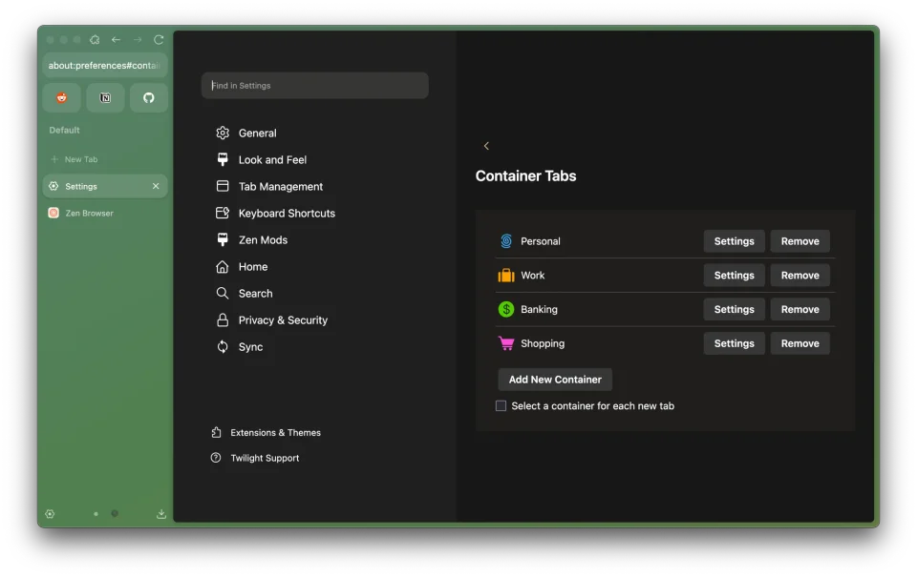This screenshot has width=917, height=577.
Task: Click the extensions puzzle icon in toolbar
Action: pos(95,40)
